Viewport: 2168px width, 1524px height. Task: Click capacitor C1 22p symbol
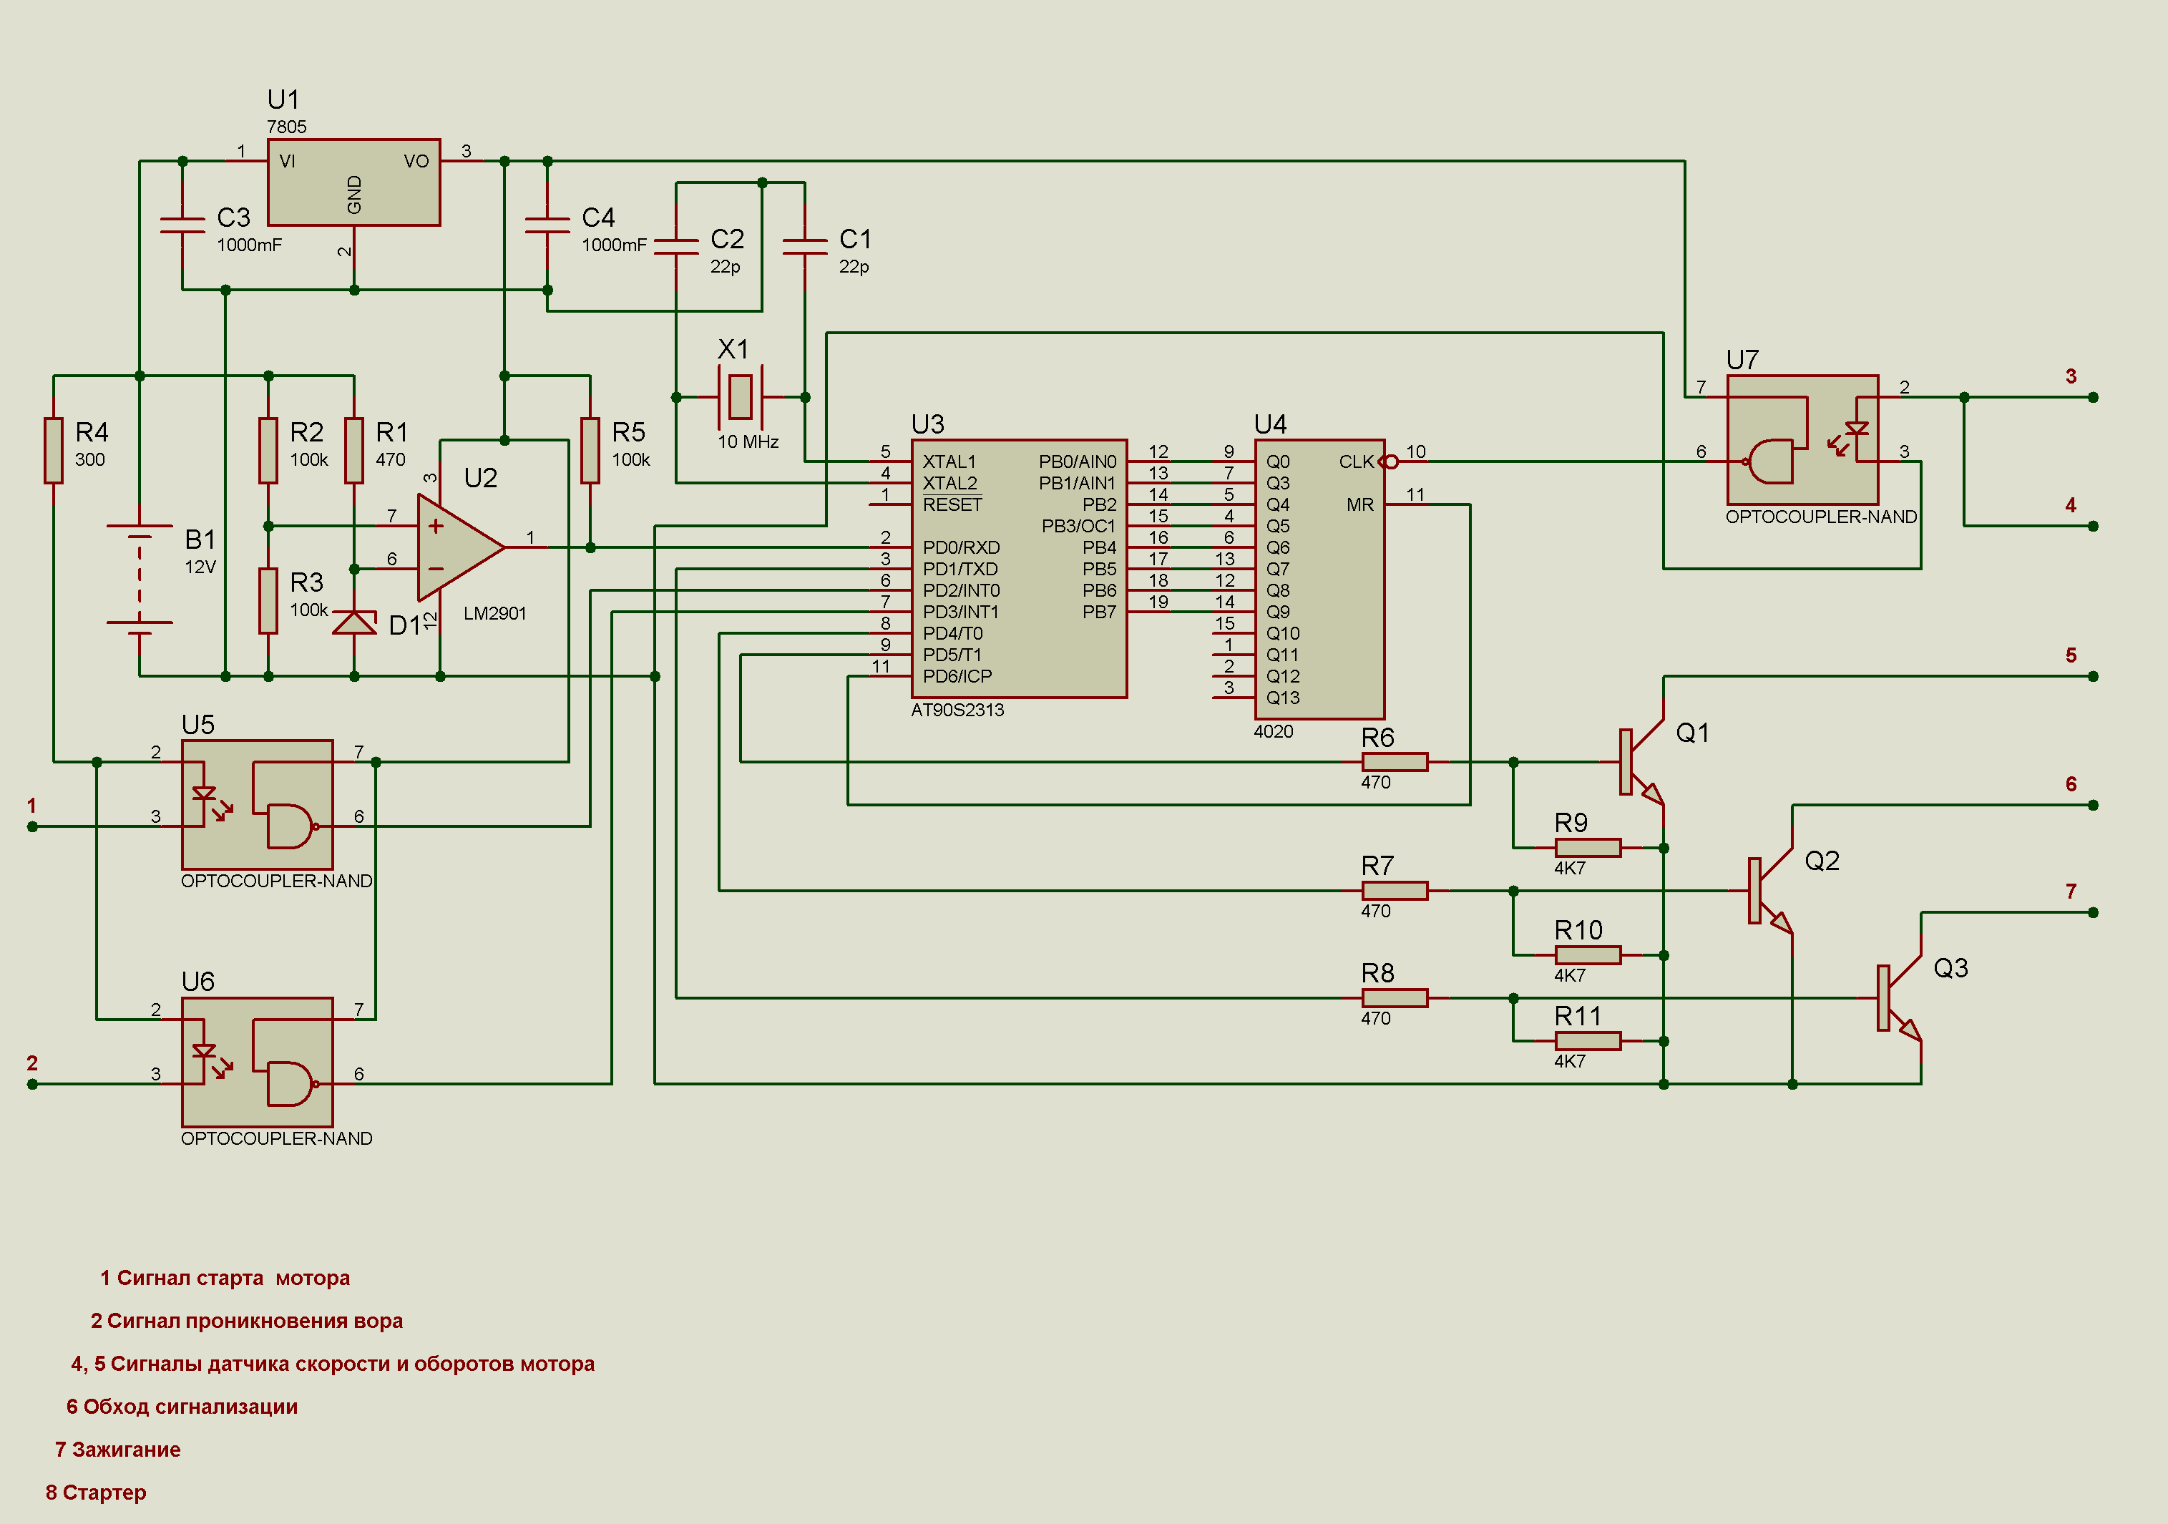[804, 245]
